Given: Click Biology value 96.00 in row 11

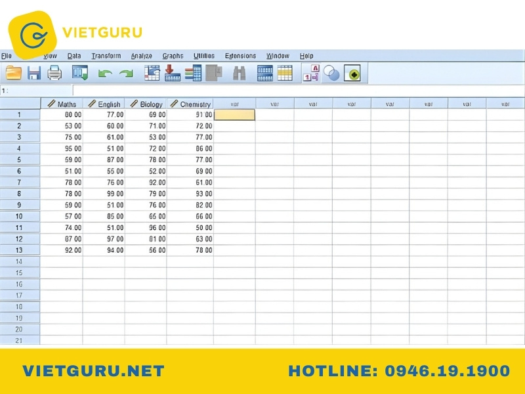Looking at the screenshot, I should pyautogui.click(x=146, y=227).
